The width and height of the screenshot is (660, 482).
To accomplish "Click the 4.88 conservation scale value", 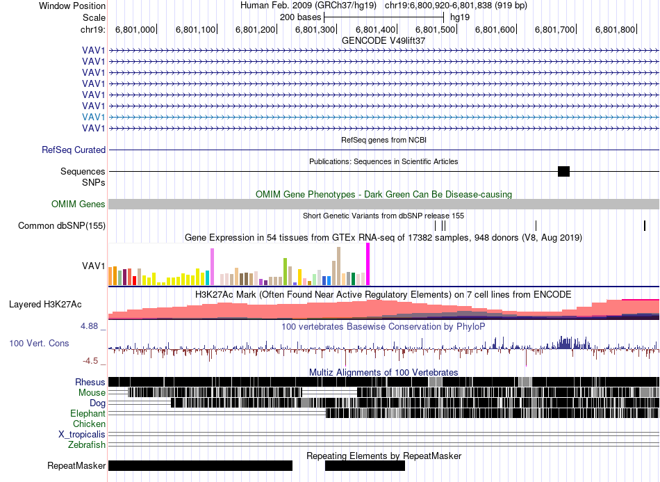I will tap(89, 326).
